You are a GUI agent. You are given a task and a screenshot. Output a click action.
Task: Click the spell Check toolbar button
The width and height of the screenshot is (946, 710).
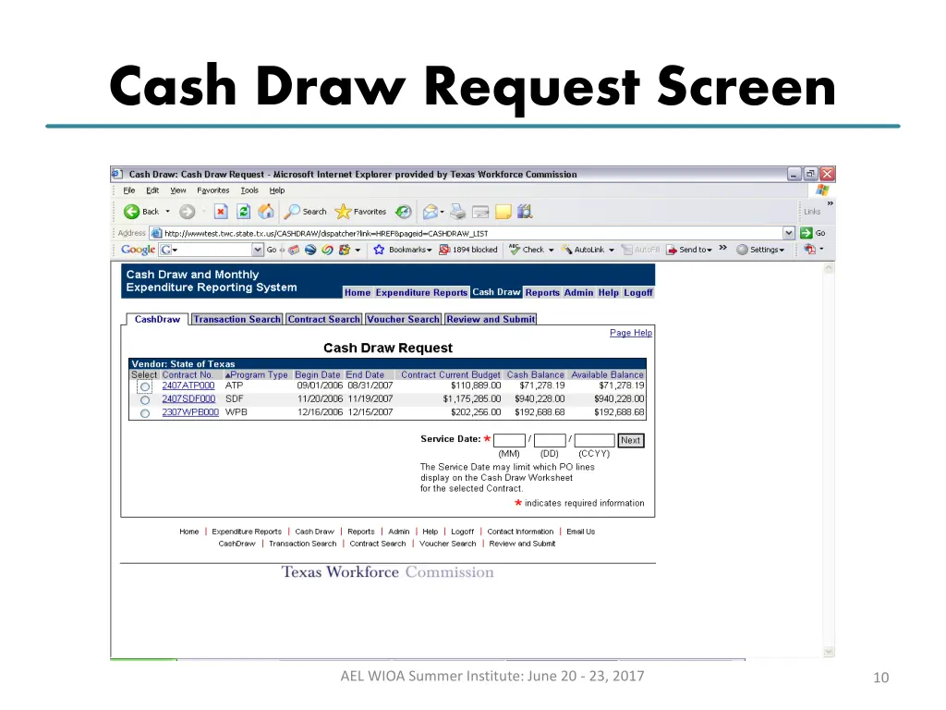527,250
